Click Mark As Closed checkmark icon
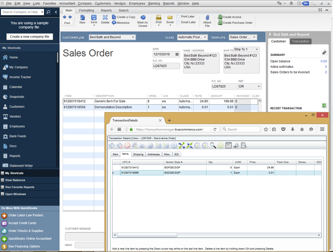 coord(143,17)
